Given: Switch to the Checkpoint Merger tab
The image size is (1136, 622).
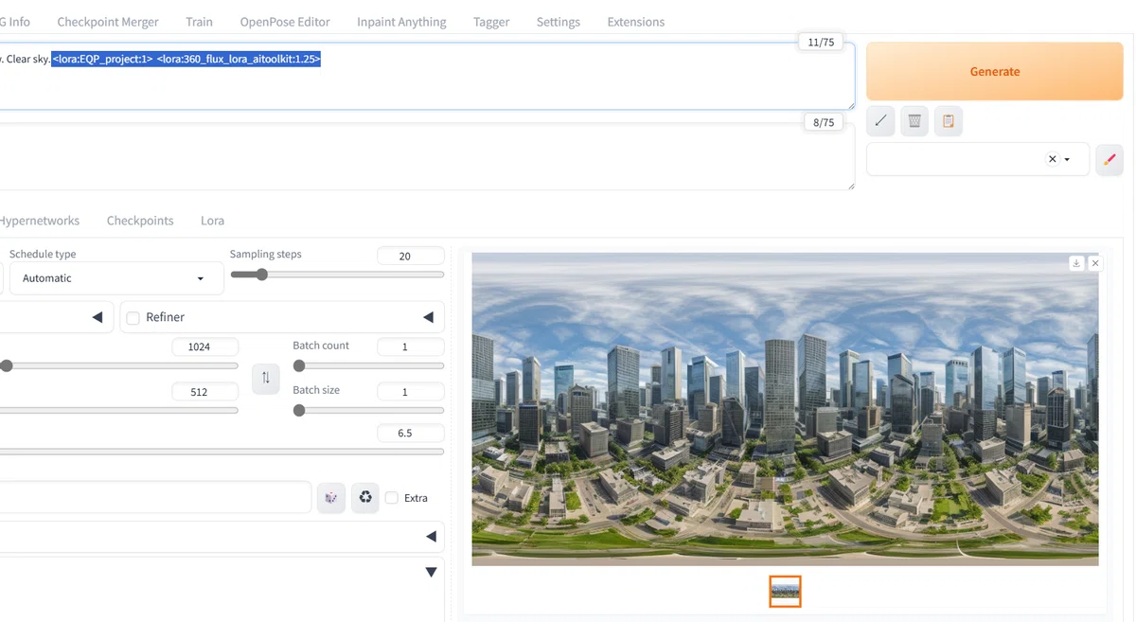Looking at the screenshot, I should click(x=108, y=22).
